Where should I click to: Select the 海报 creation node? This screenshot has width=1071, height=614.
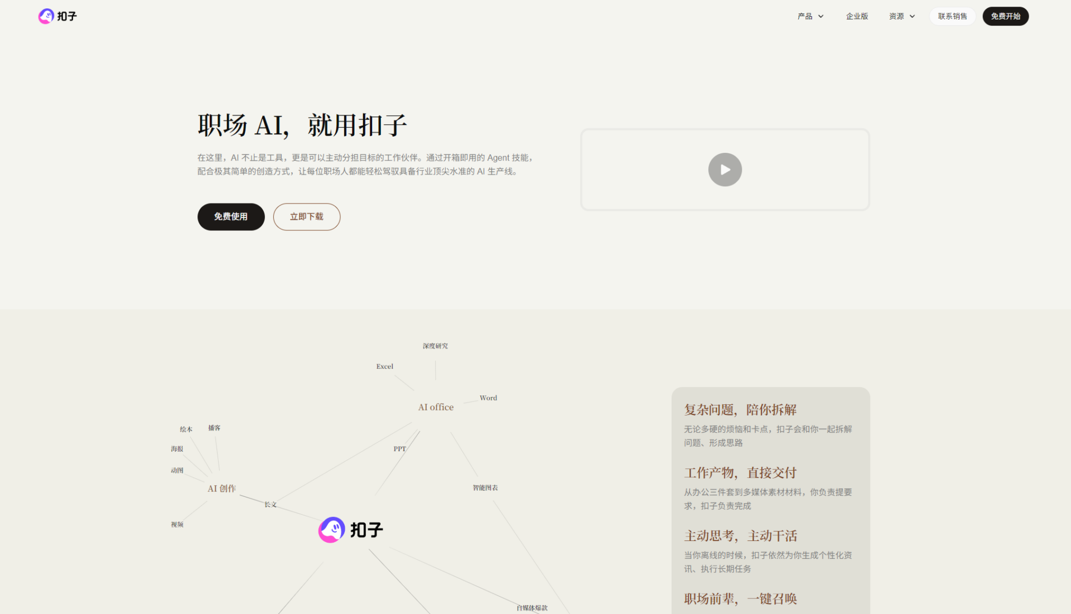[x=177, y=448]
